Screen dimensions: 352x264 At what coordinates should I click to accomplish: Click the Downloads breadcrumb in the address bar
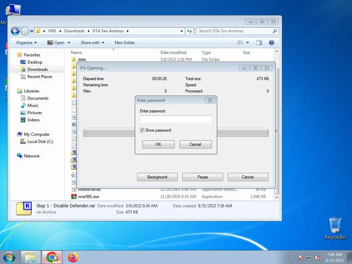[74, 31]
